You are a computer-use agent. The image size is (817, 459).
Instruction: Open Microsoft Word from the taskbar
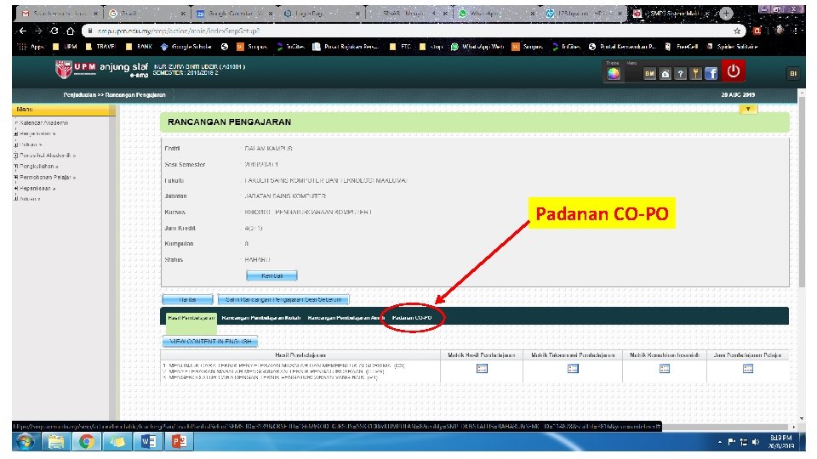tap(148, 442)
